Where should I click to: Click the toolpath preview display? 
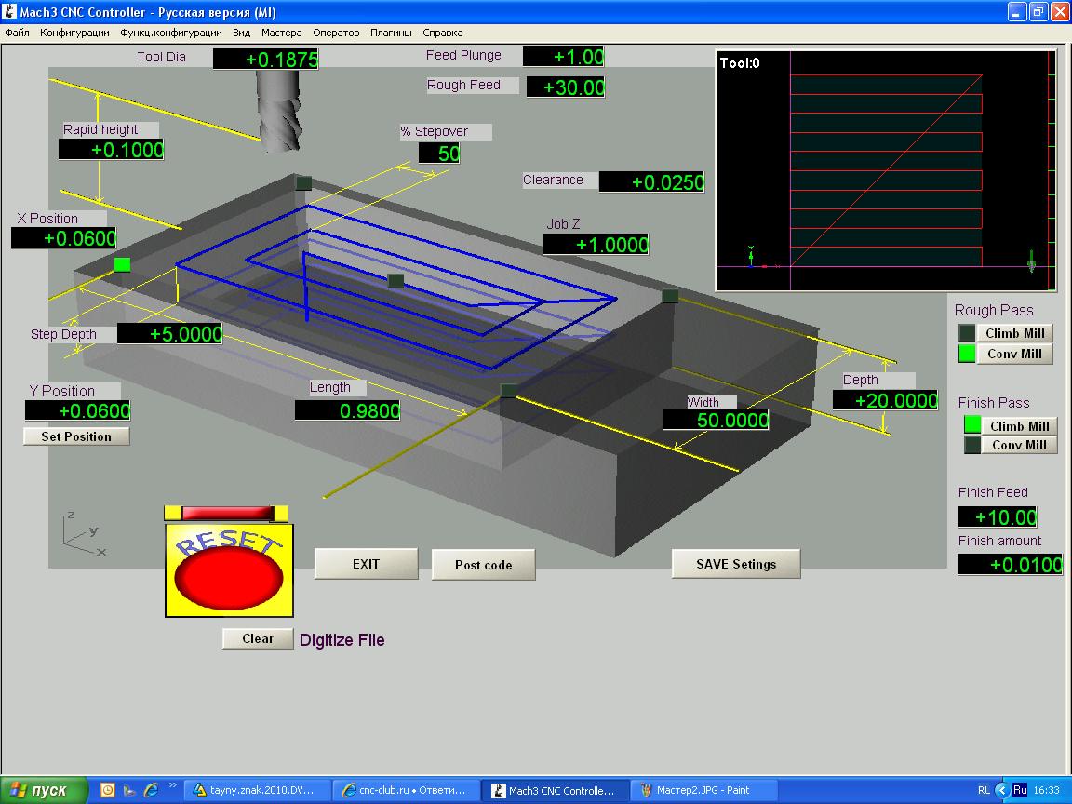[x=887, y=170]
